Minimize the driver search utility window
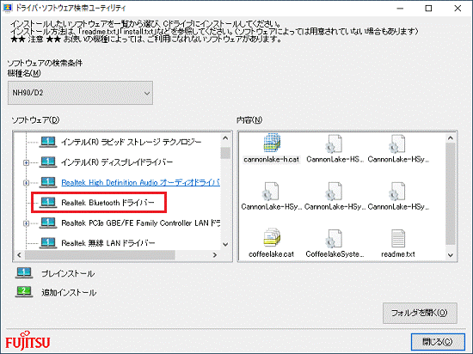This screenshot has height=354, width=473. [400, 9]
